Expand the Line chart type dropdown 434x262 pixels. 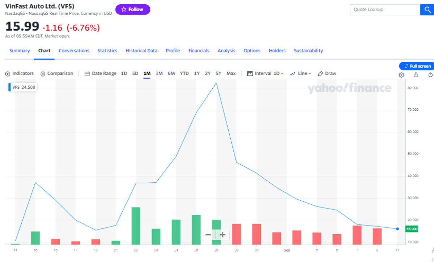(x=301, y=73)
